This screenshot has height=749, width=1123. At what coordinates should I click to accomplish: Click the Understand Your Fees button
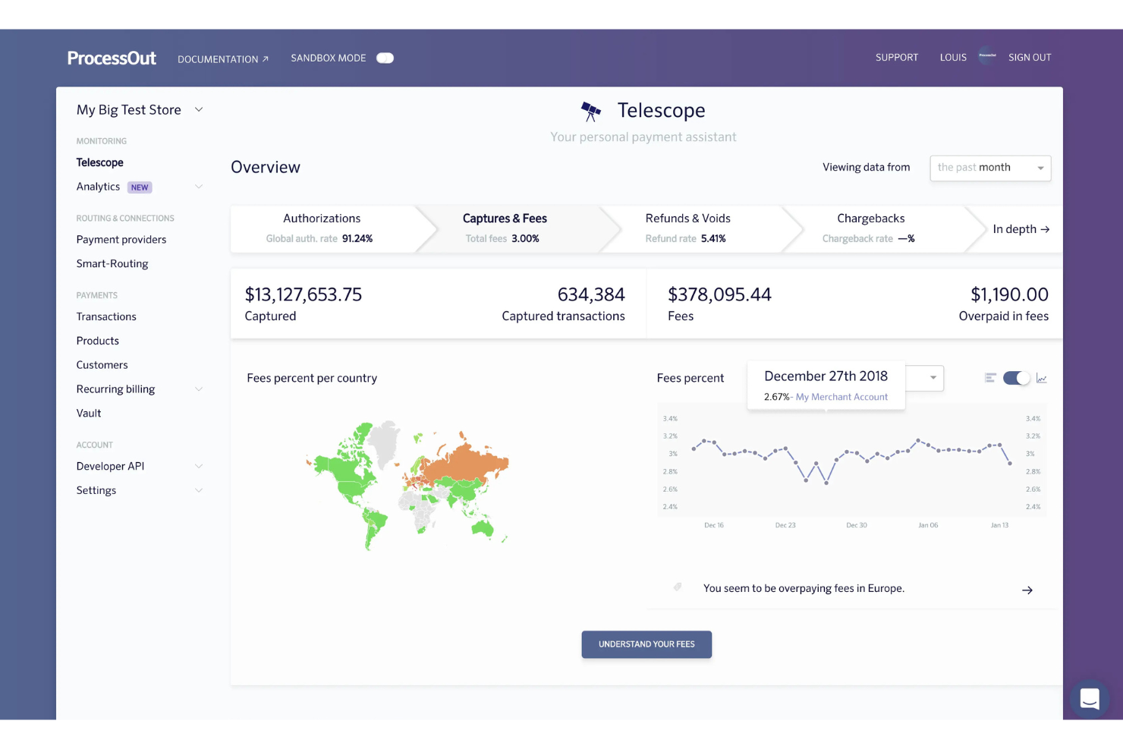[x=646, y=644]
